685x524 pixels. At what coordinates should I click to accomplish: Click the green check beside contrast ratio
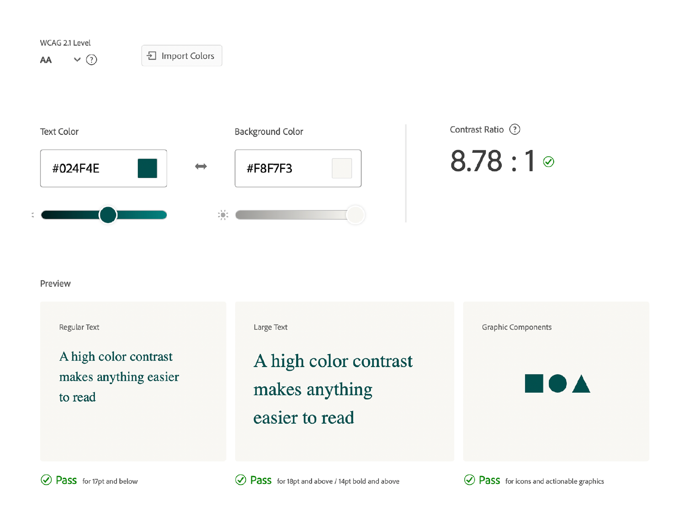point(548,162)
